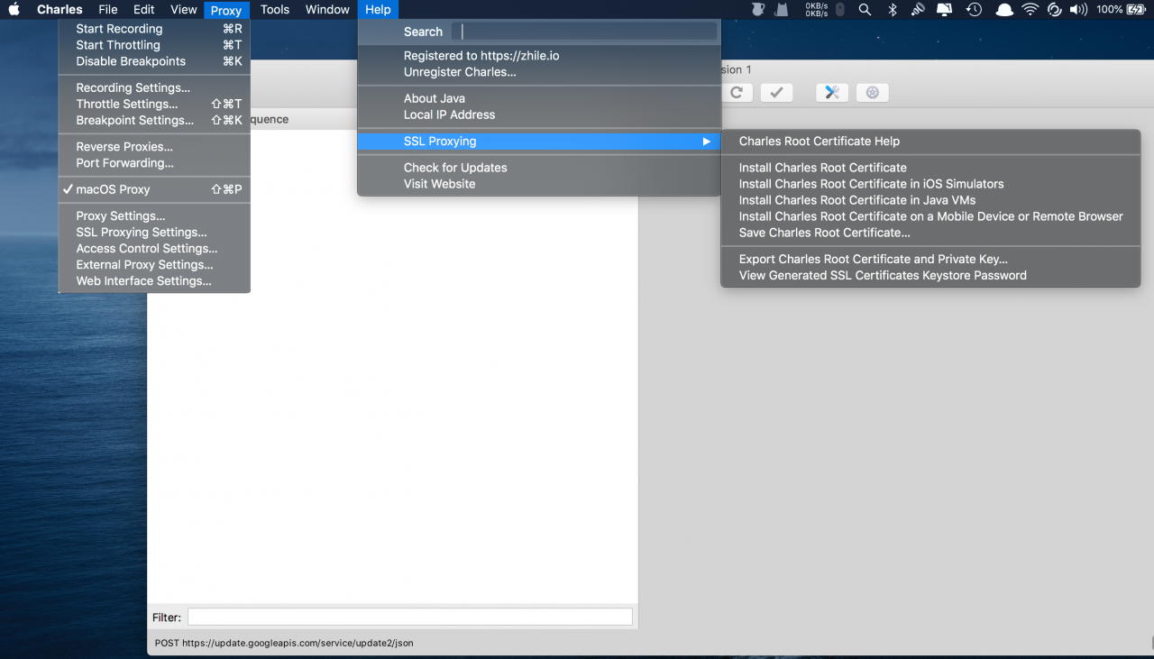Click the Help menu Search field
Screen dimensions: 1154x659
584,32
